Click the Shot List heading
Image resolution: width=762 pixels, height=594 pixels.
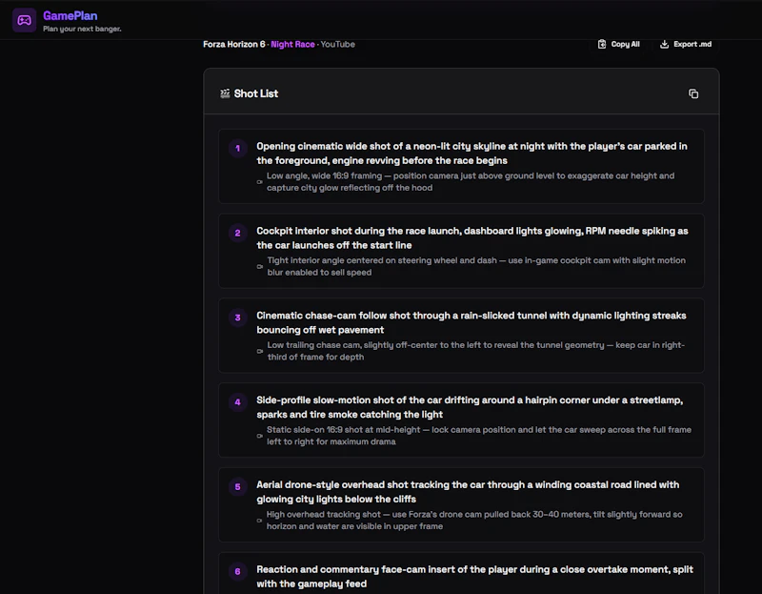(x=256, y=93)
